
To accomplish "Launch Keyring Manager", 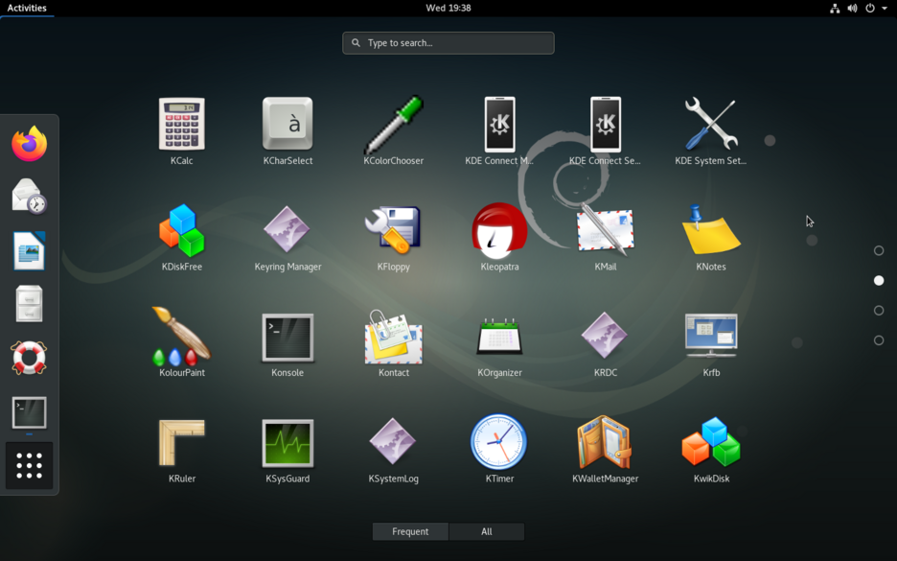I will pyautogui.click(x=287, y=237).
